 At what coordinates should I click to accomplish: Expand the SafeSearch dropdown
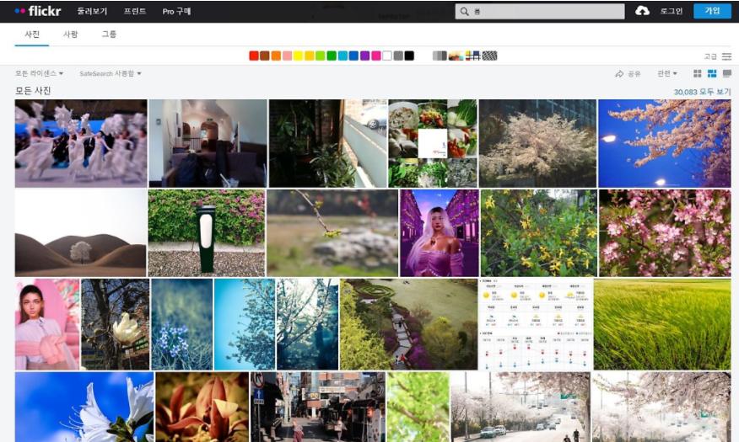click(111, 73)
